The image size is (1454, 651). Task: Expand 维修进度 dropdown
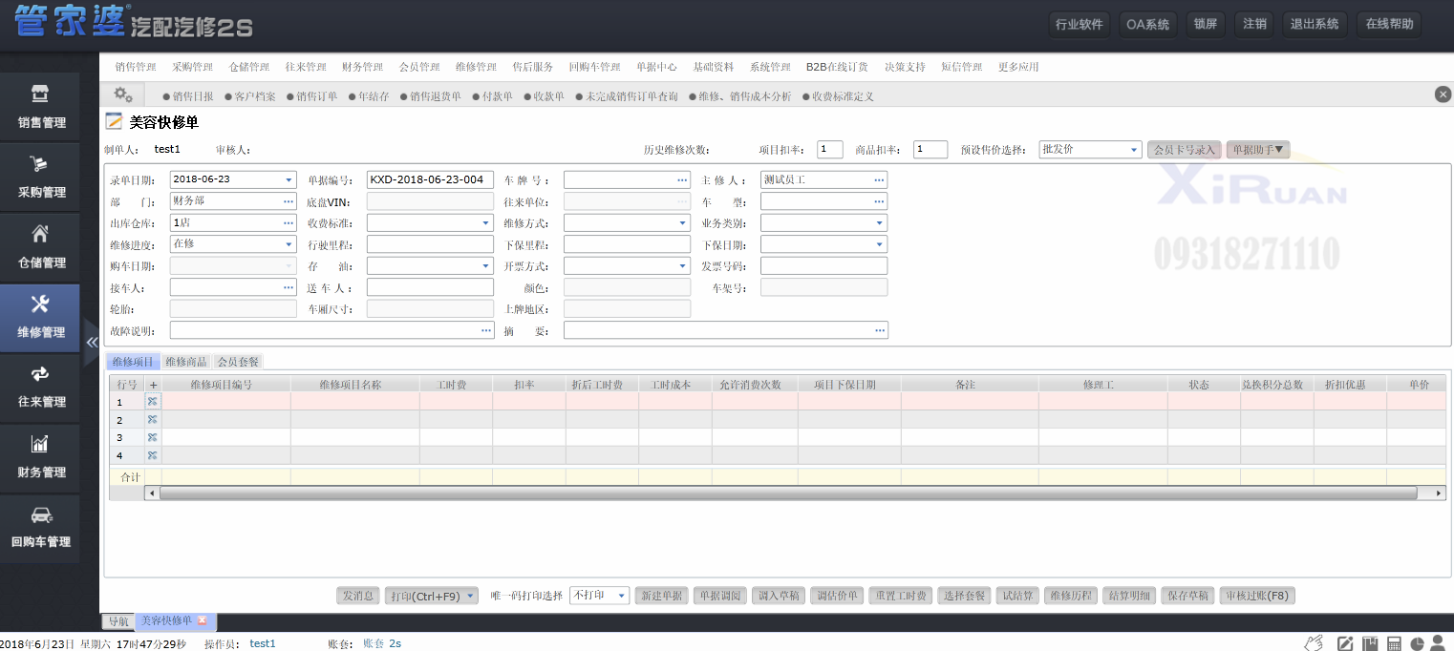289,244
